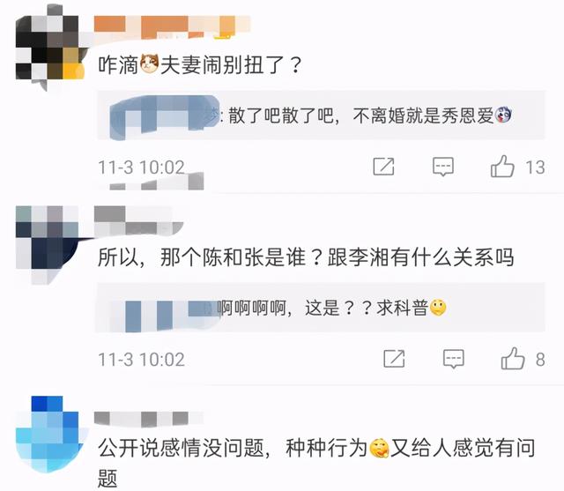The image size is (564, 491).
Task: Open second commenter's navy pixelated avatar
Action: (x=48, y=244)
